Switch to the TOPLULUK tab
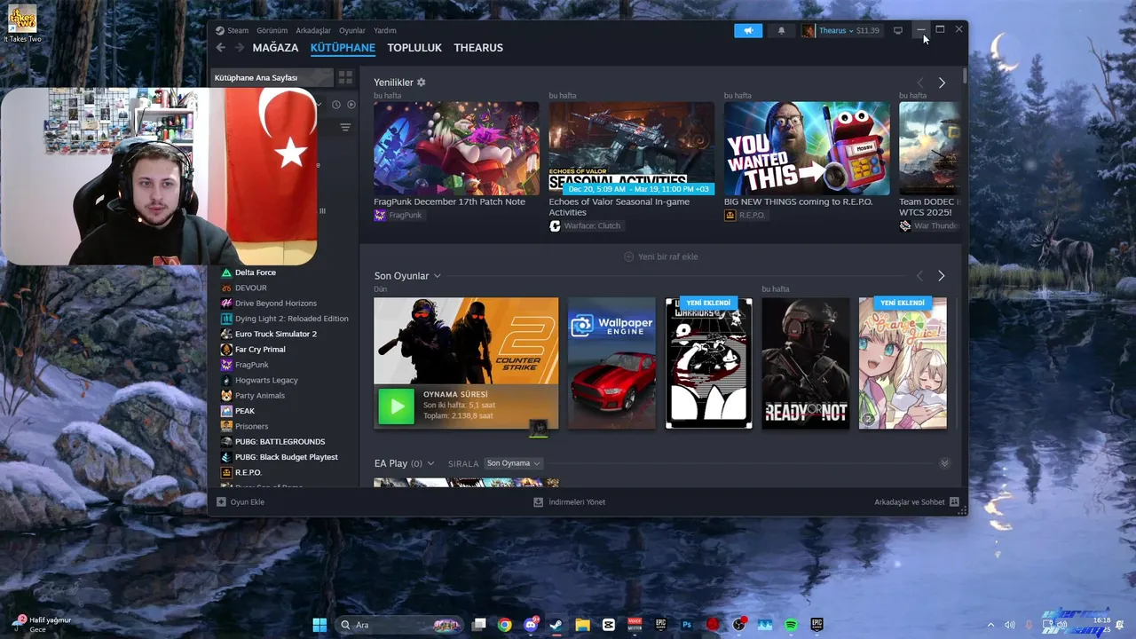 pos(414,48)
